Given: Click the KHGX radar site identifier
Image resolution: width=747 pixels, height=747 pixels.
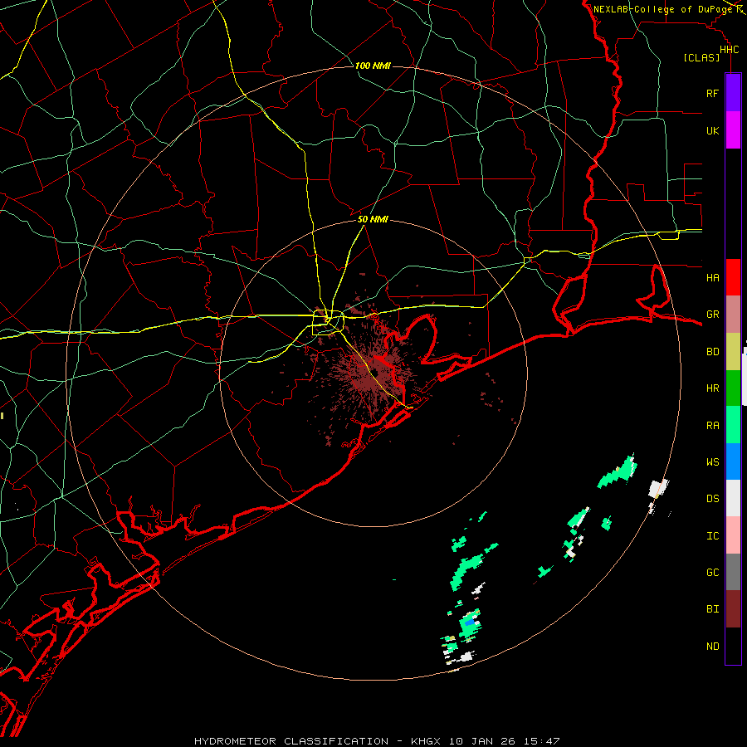Looking at the screenshot, I should tap(427, 741).
